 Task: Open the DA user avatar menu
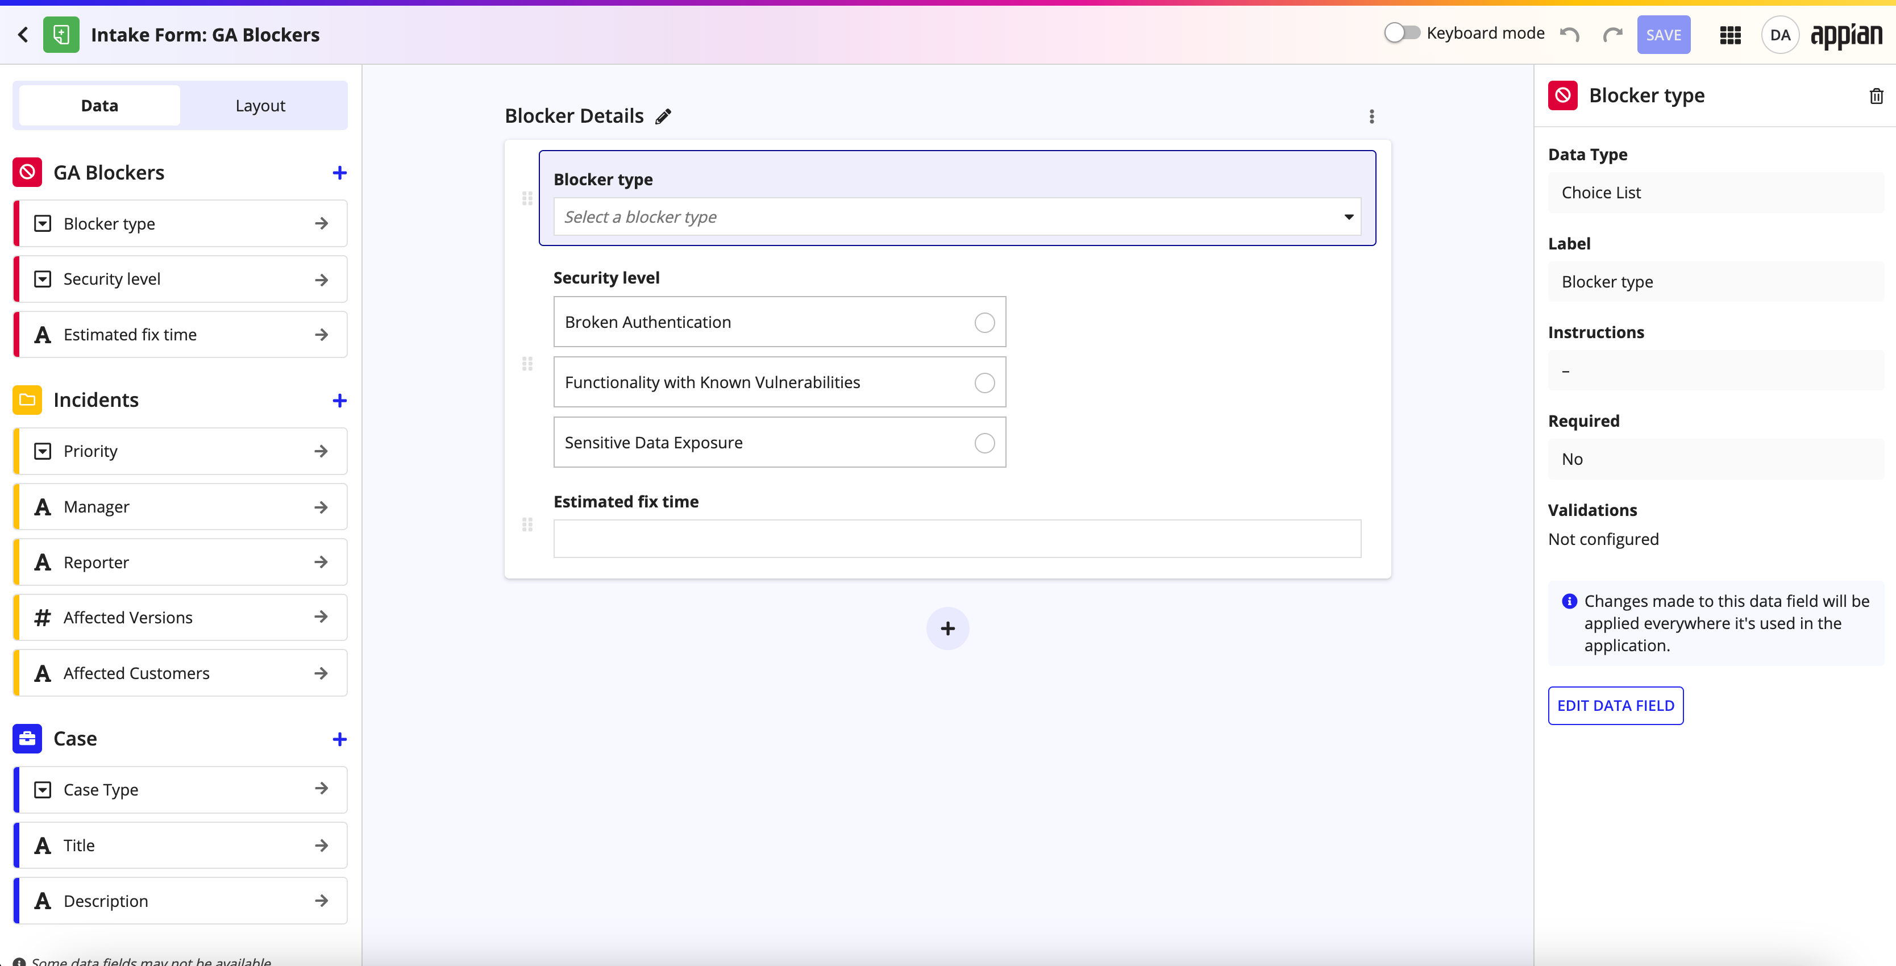point(1779,35)
